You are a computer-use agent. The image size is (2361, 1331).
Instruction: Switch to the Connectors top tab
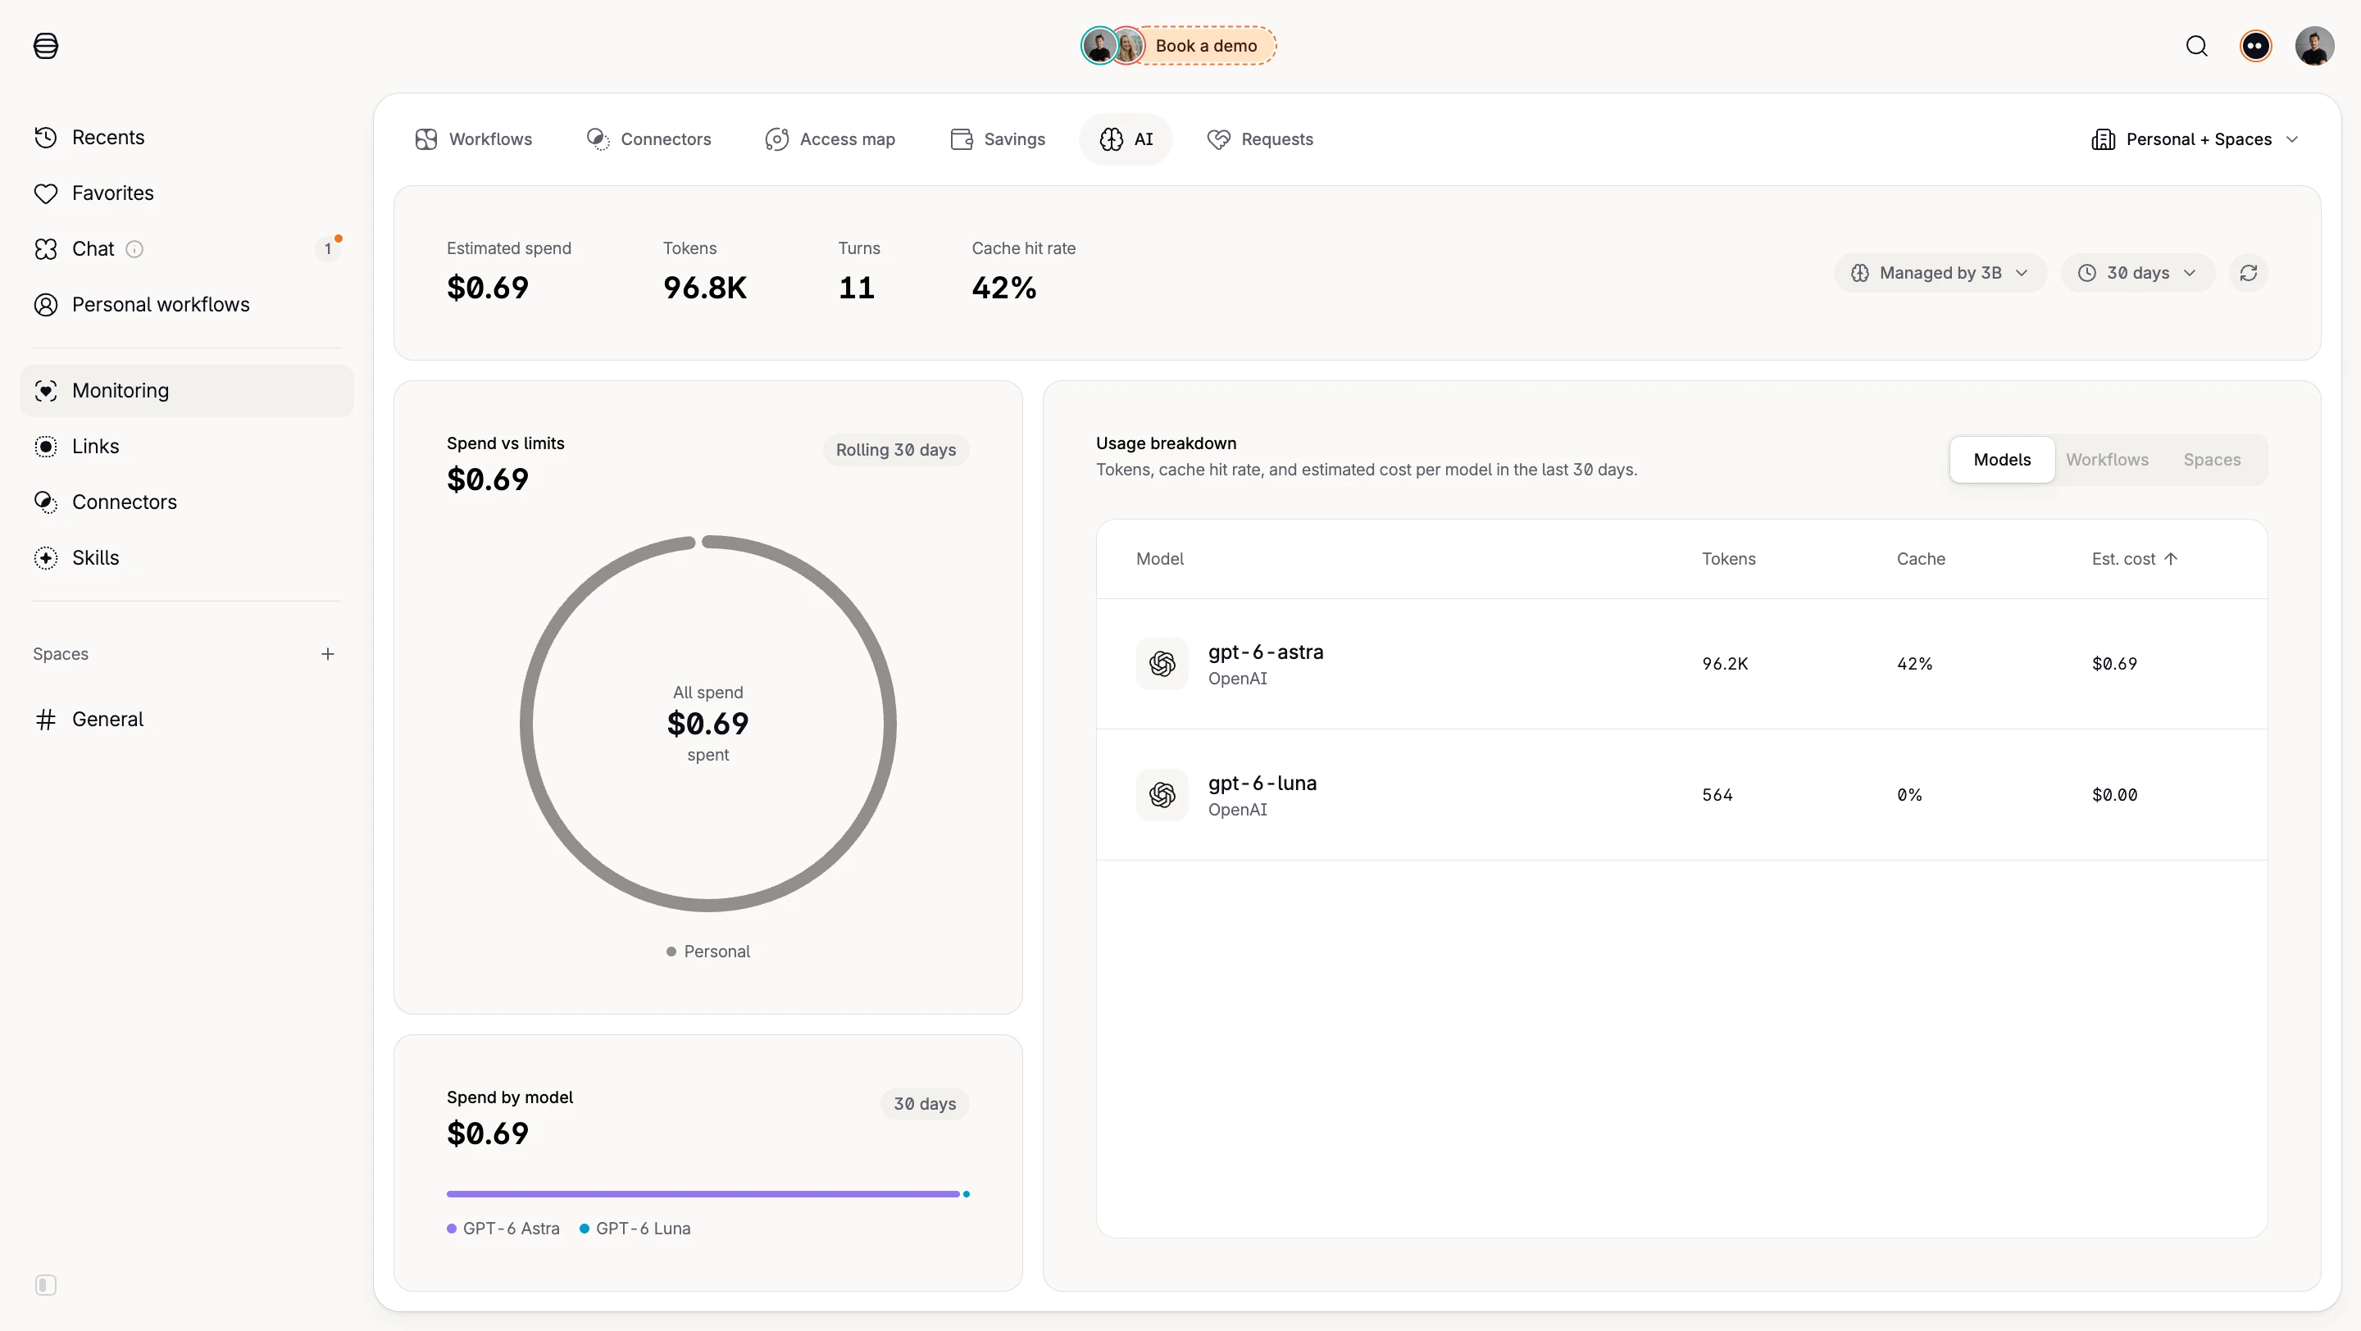tap(649, 139)
